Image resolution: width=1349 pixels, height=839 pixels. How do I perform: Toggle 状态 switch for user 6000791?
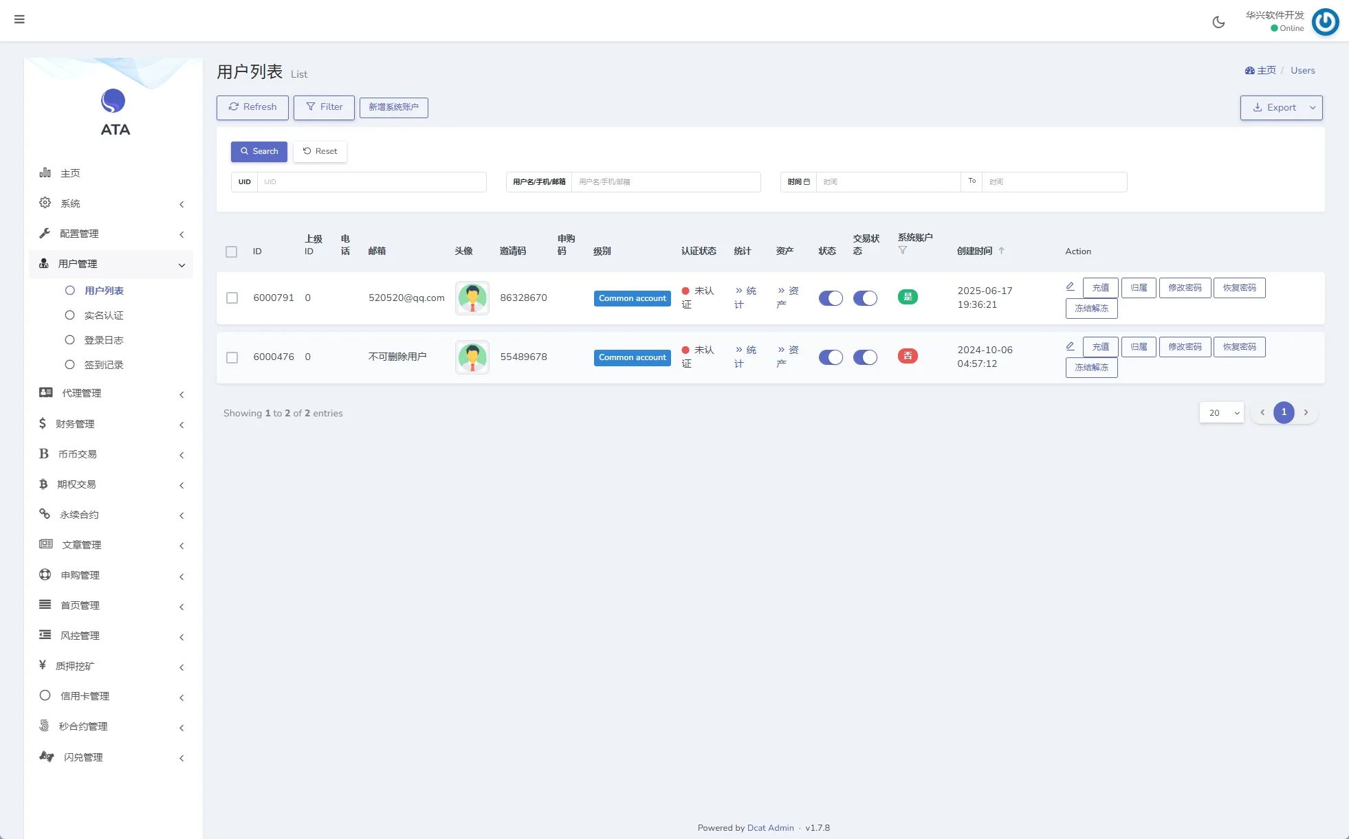point(831,298)
